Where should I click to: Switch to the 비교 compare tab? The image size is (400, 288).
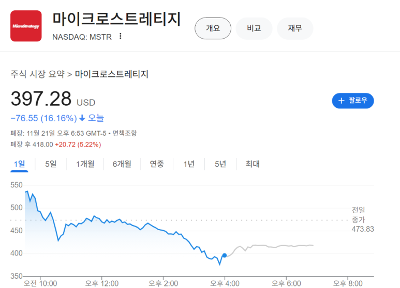[x=254, y=28]
